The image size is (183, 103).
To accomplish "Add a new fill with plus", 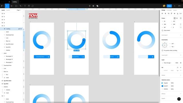I will pyautogui.click(x=181, y=68).
